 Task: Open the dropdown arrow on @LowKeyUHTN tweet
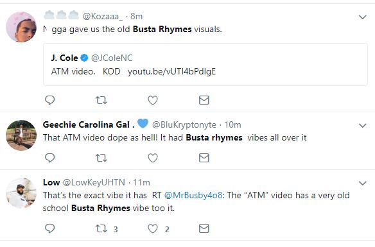point(363,183)
